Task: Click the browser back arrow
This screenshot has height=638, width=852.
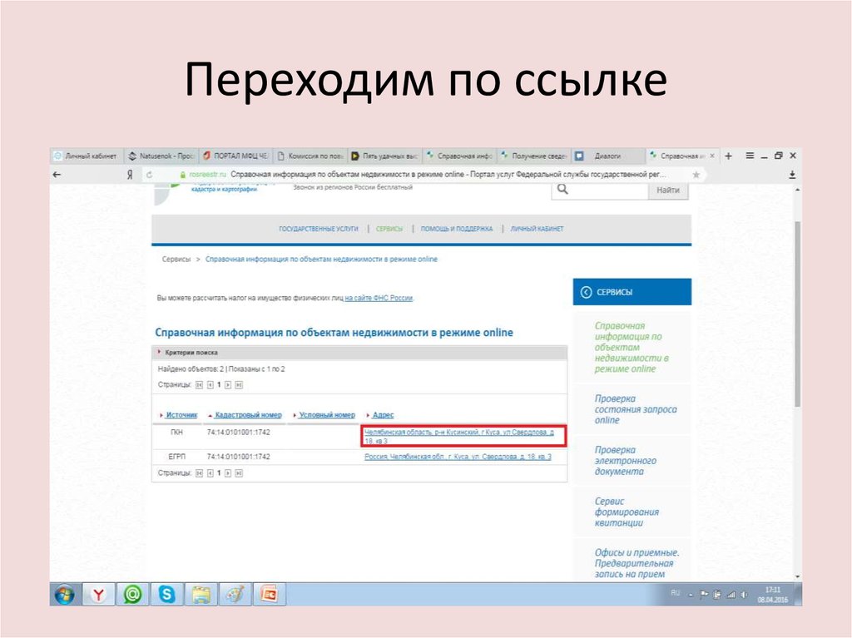Action: click(56, 174)
